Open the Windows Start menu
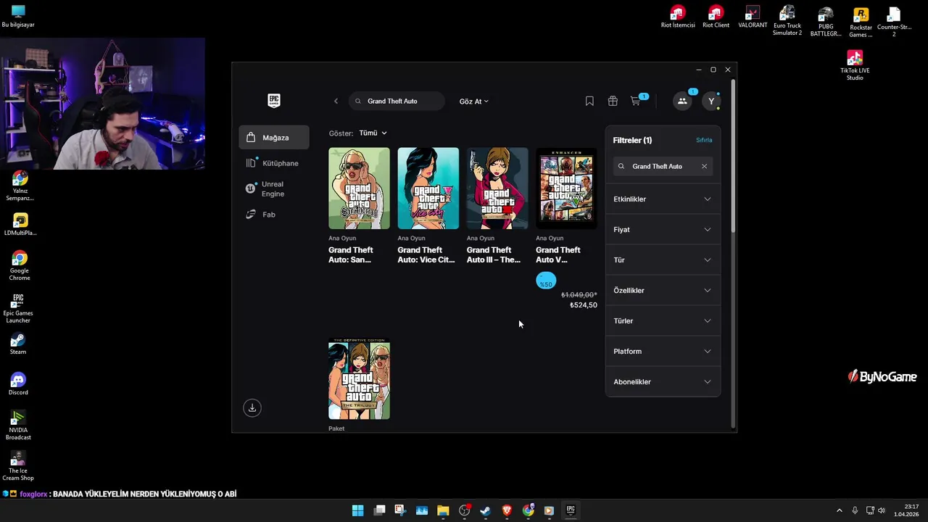Viewport: 928px width, 522px height. pos(357,510)
